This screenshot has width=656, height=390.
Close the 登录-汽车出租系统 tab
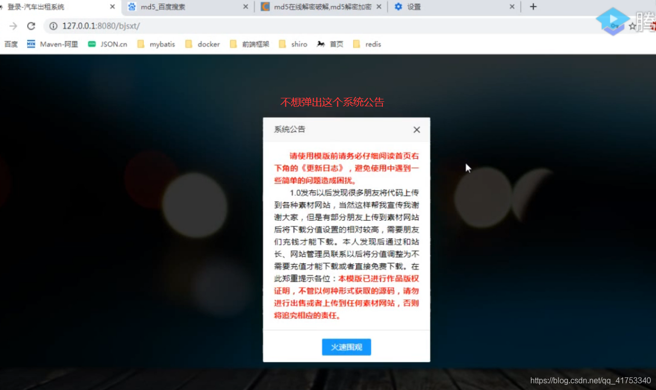pos(112,7)
